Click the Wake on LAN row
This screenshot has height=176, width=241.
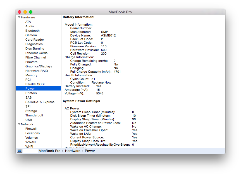[104, 134]
